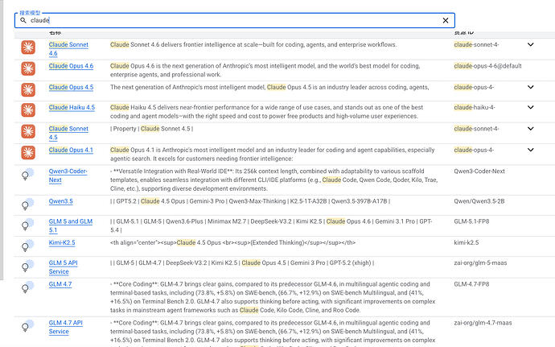Screen dimensions: 555x347
Task: Click lightbulb icon for GLM 5 API Service
Action: pyautogui.click(x=27, y=266)
